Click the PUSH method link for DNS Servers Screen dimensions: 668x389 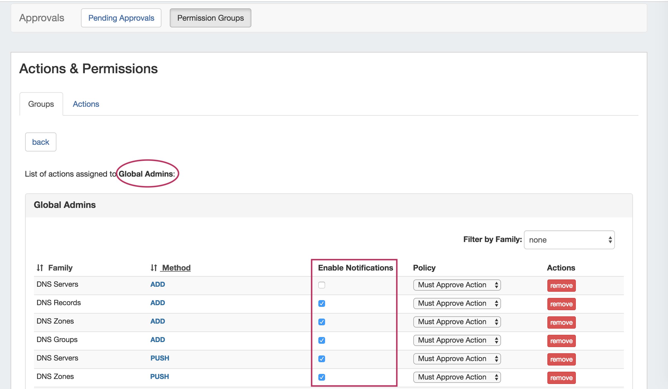tap(159, 358)
